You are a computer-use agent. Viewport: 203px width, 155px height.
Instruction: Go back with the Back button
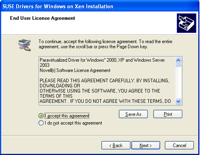(x=116, y=146)
